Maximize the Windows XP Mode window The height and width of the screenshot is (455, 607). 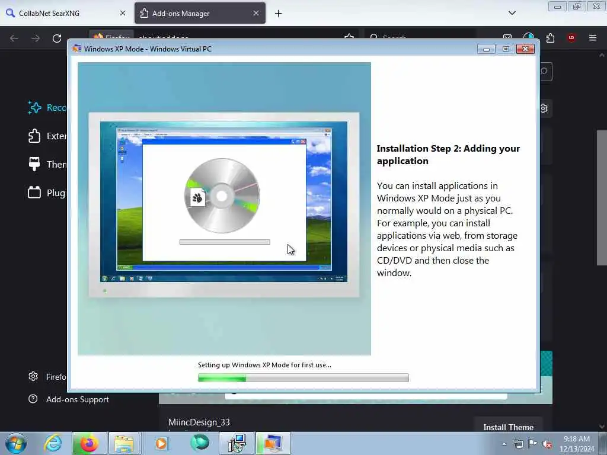[x=506, y=49]
